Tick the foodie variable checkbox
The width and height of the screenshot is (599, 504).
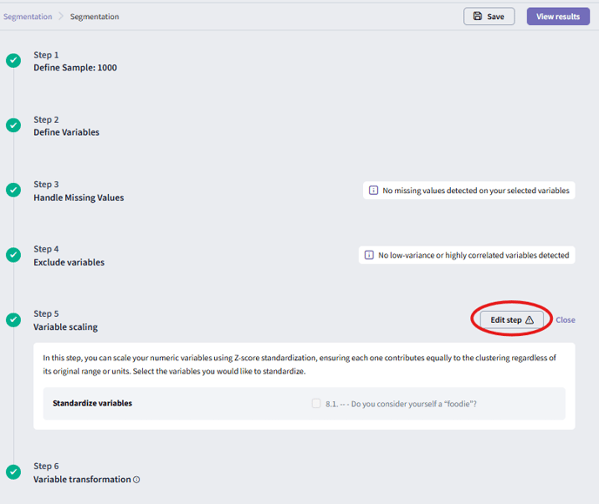(316, 404)
